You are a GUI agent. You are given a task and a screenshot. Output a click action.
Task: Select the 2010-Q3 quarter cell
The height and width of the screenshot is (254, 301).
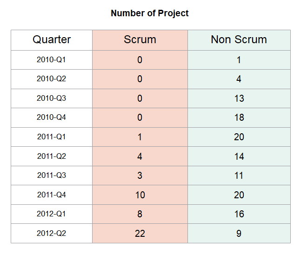52,98
